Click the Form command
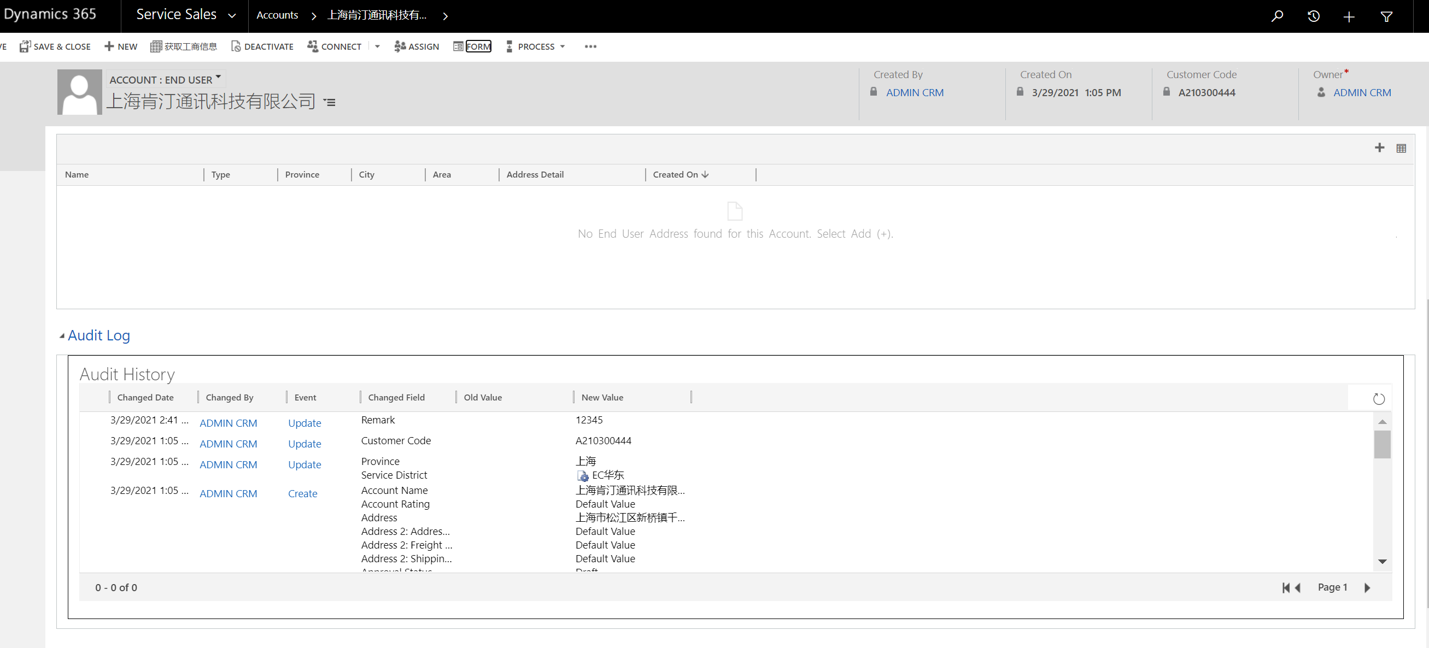 pyautogui.click(x=472, y=46)
